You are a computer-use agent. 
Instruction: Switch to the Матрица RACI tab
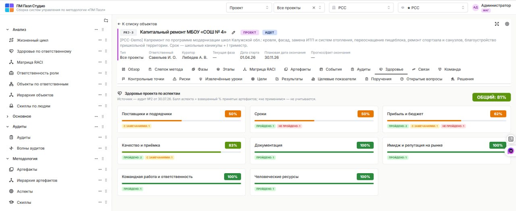259,69
